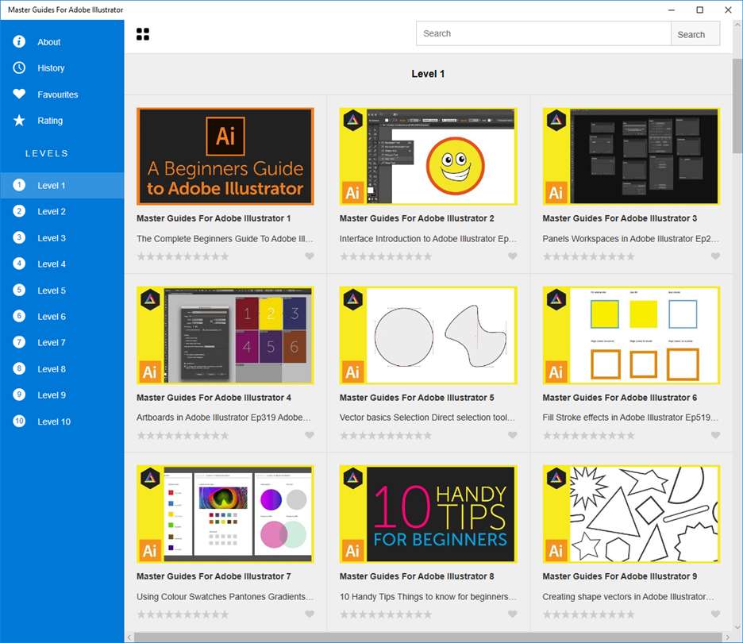743x643 pixels.
Task: Favourite Master Guides For Adobe Illustrator 6
Action: (715, 435)
